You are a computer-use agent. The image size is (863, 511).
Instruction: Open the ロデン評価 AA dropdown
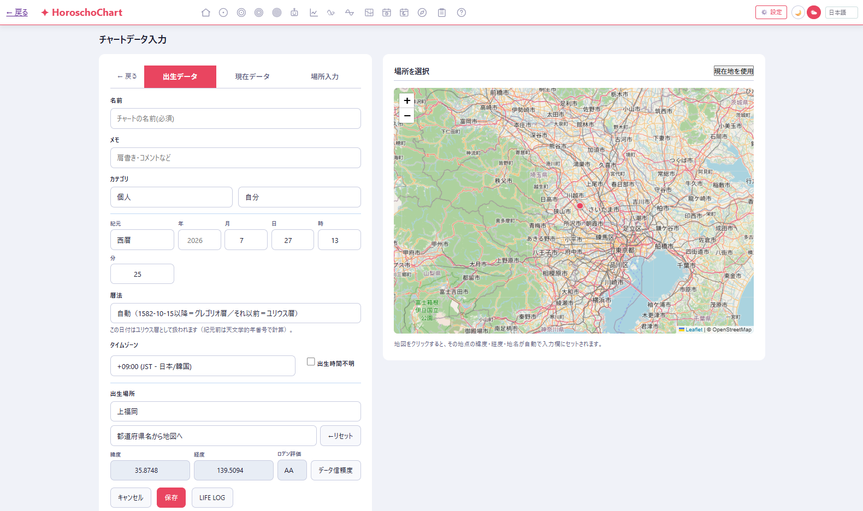pos(292,470)
